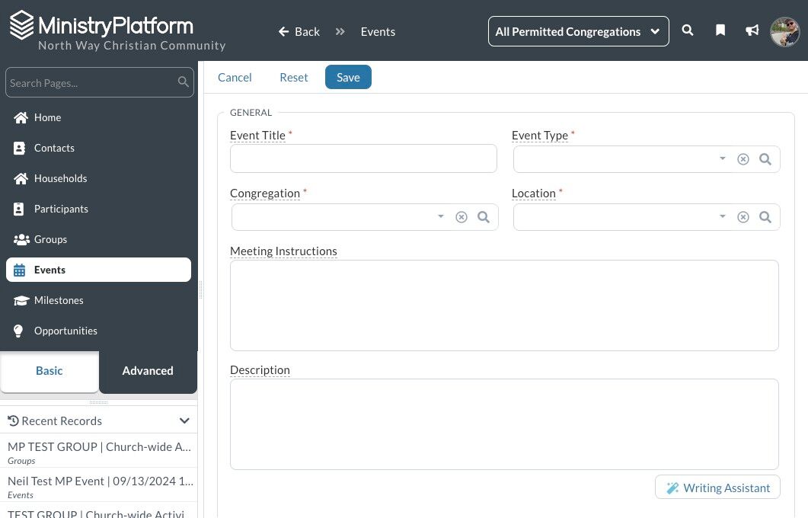Image resolution: width=808 pixels, height=518 pixels.
Task: Search Location lookup values
Action: 765,217
